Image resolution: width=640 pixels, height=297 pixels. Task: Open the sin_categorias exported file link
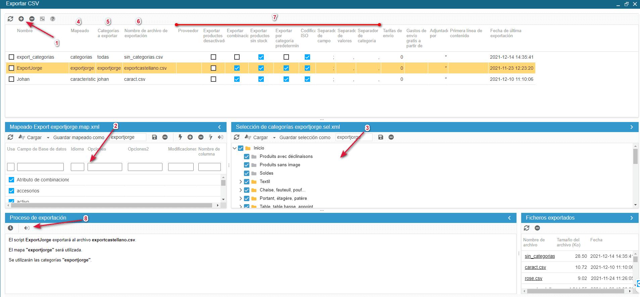tap(540, 256)
